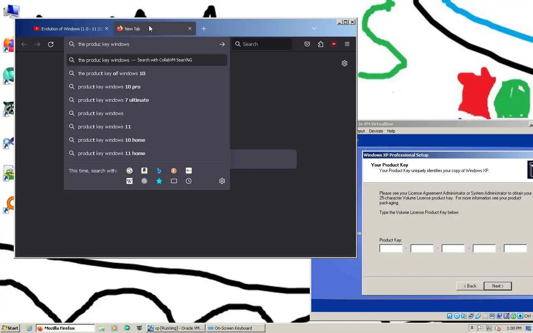Viewport: 533px width, 333px height.
Task: Open VirtualBox Input menu
Action: point(361,131)
